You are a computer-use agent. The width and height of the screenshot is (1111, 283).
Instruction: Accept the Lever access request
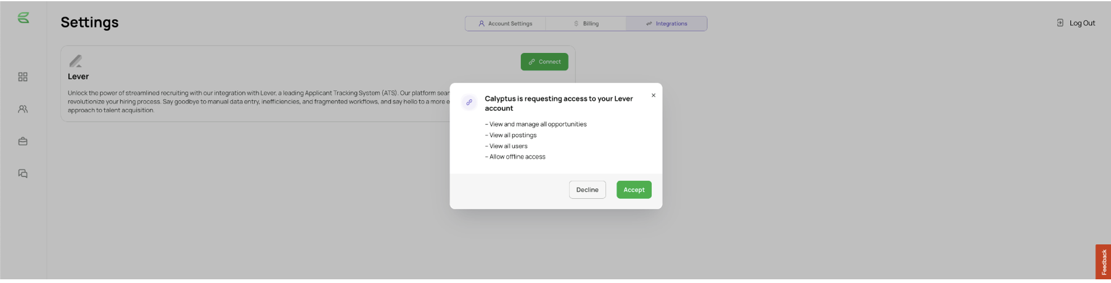634,189
